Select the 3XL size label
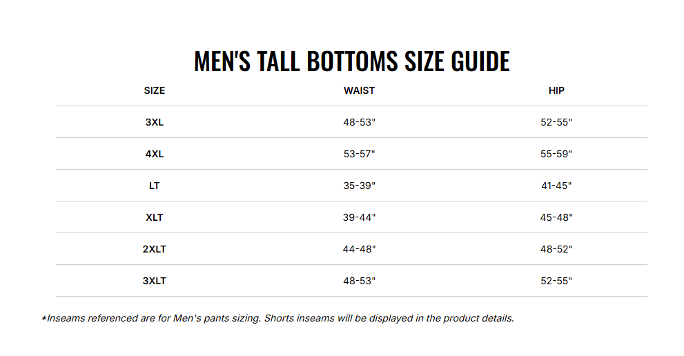This screenshot has width=684, height=356. coord(155,122)
